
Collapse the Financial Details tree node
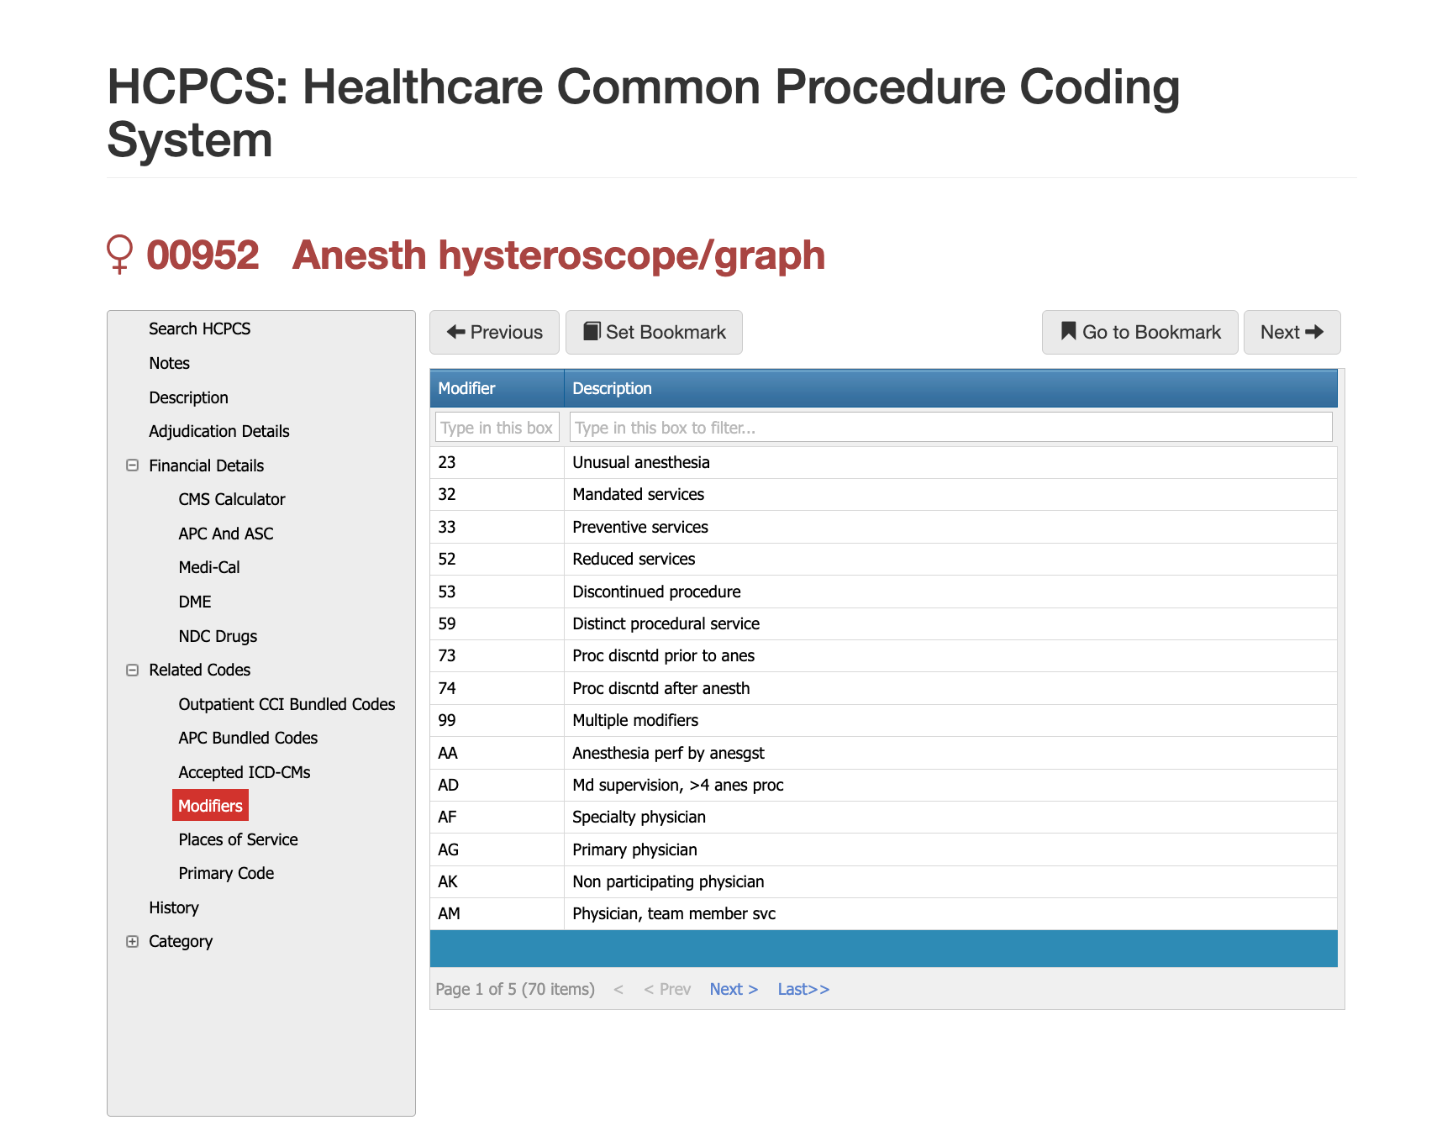pyautogui.click(x=132, y=465)
